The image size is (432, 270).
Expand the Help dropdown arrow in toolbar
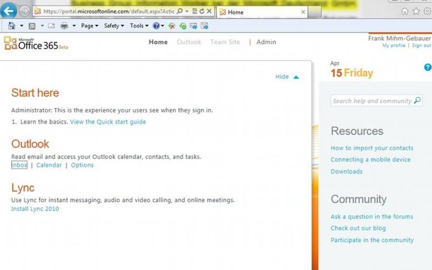(163, 26)
